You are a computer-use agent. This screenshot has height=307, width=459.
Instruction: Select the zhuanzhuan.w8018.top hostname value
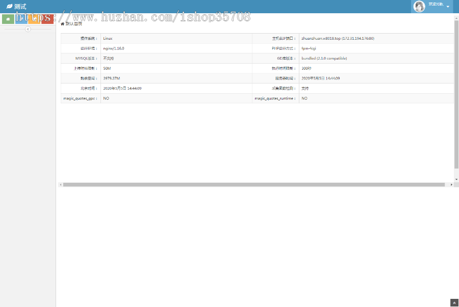coord(338,39)
